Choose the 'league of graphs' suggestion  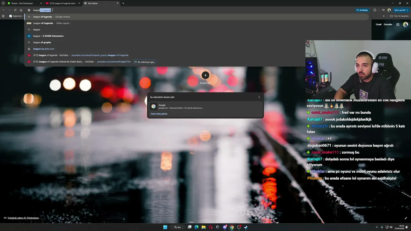[x=197, y=42]
